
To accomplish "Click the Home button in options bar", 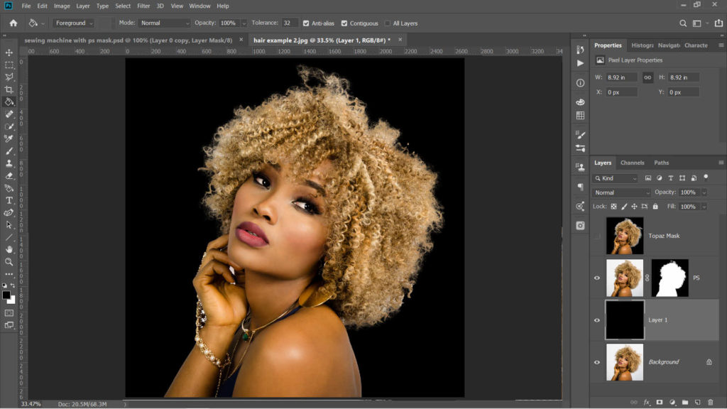I will point(13,23).
